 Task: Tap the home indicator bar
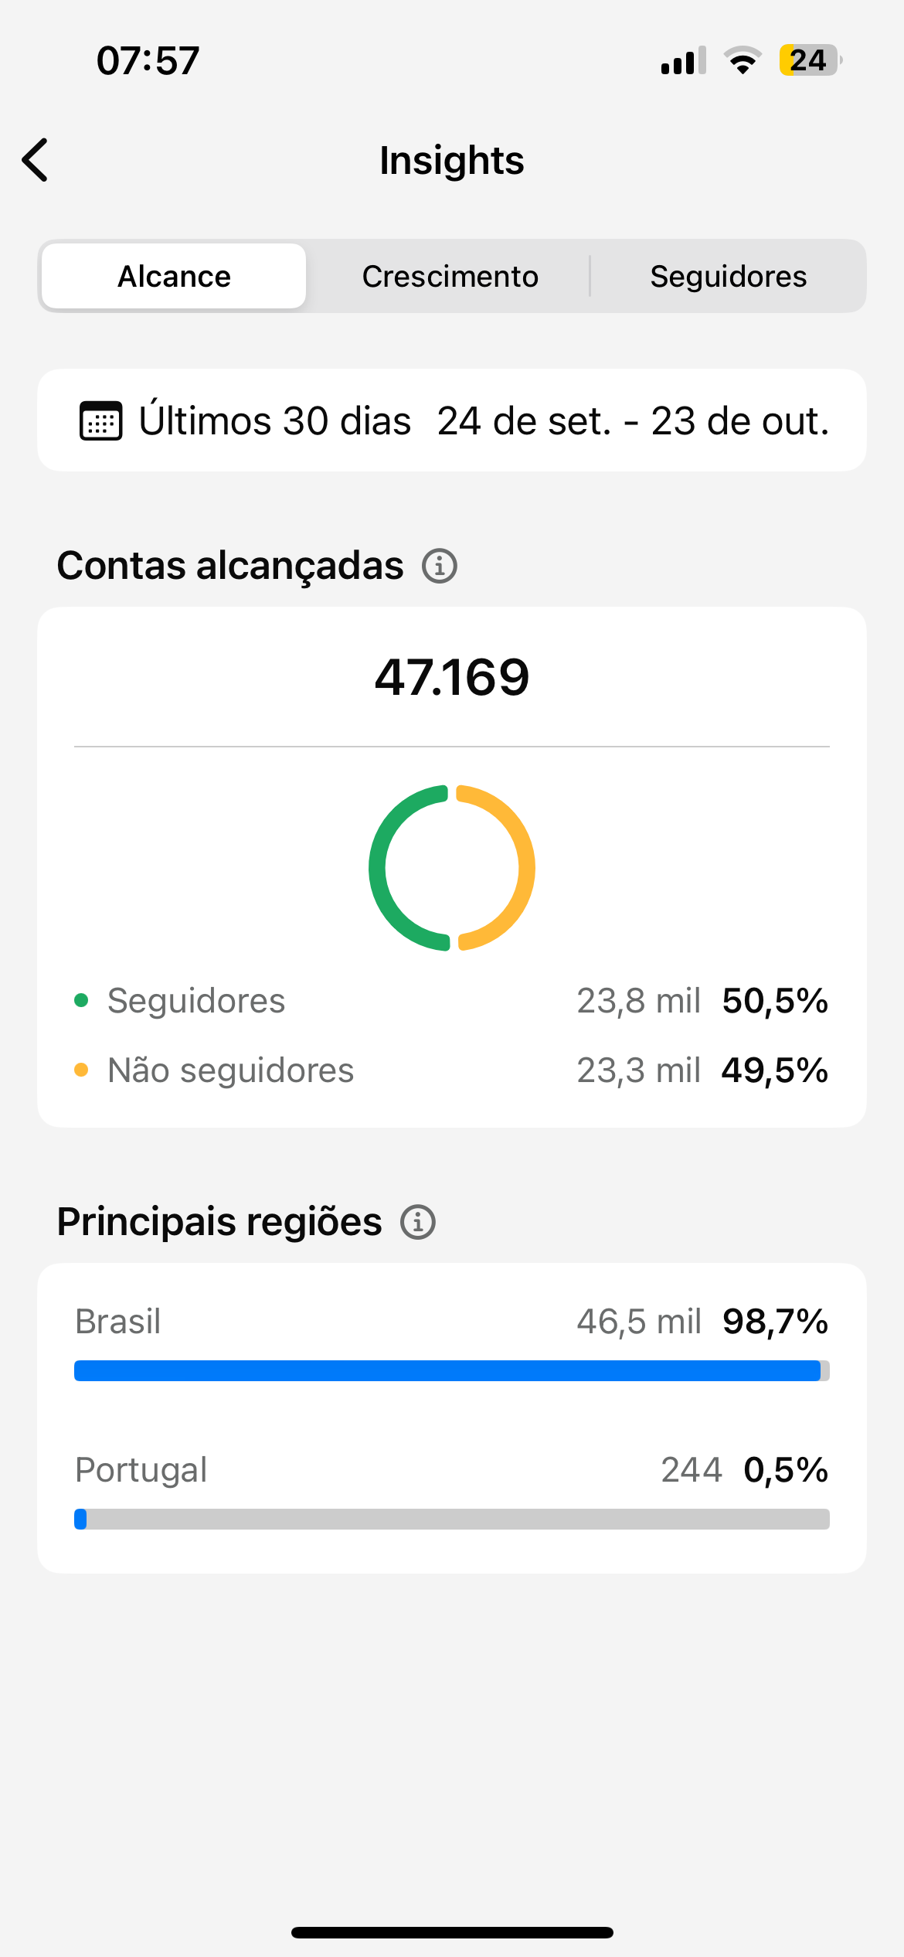point(452,1932)
